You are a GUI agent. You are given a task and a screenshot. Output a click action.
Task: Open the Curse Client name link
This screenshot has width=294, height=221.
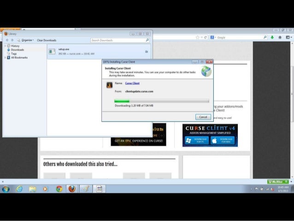(x=132, y=83)
